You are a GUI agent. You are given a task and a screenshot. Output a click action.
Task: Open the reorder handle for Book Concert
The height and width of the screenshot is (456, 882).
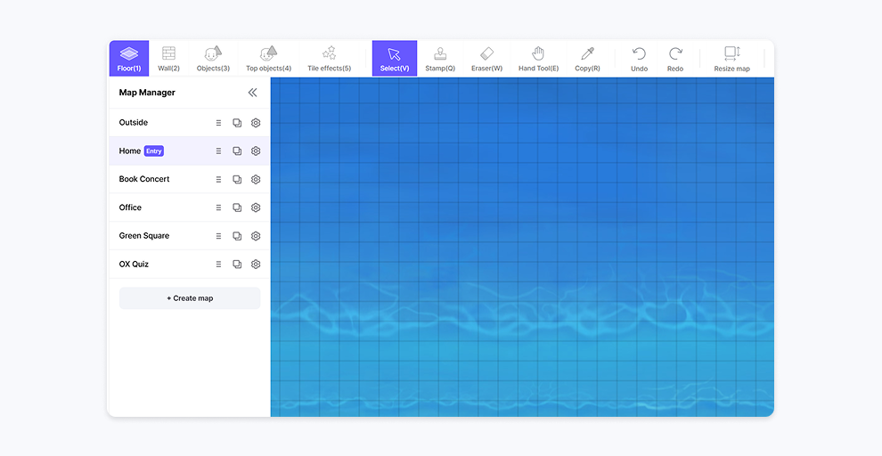coord(219,179)
